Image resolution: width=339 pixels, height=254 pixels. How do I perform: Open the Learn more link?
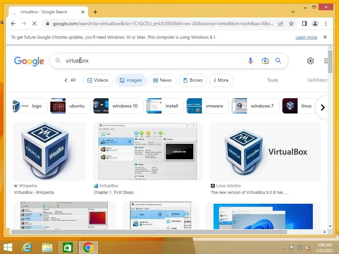[x=306, y=37]
